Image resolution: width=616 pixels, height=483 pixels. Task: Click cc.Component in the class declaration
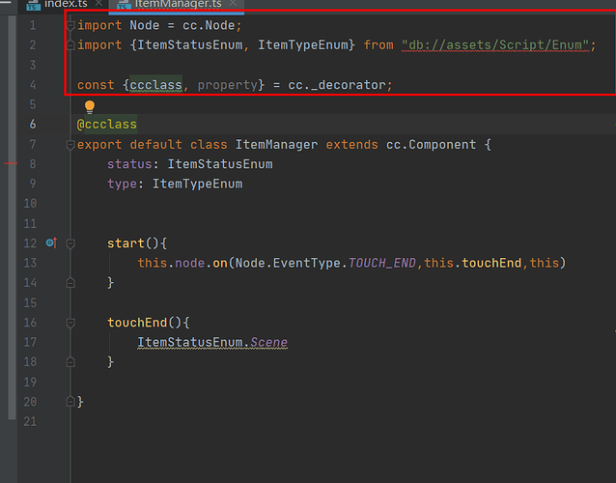coord(431,145)
